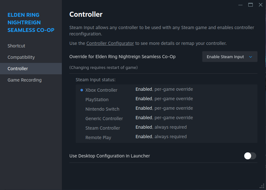Open the Controller Configurator link
The height and width of the screenshot is (190, 266).
110,43
